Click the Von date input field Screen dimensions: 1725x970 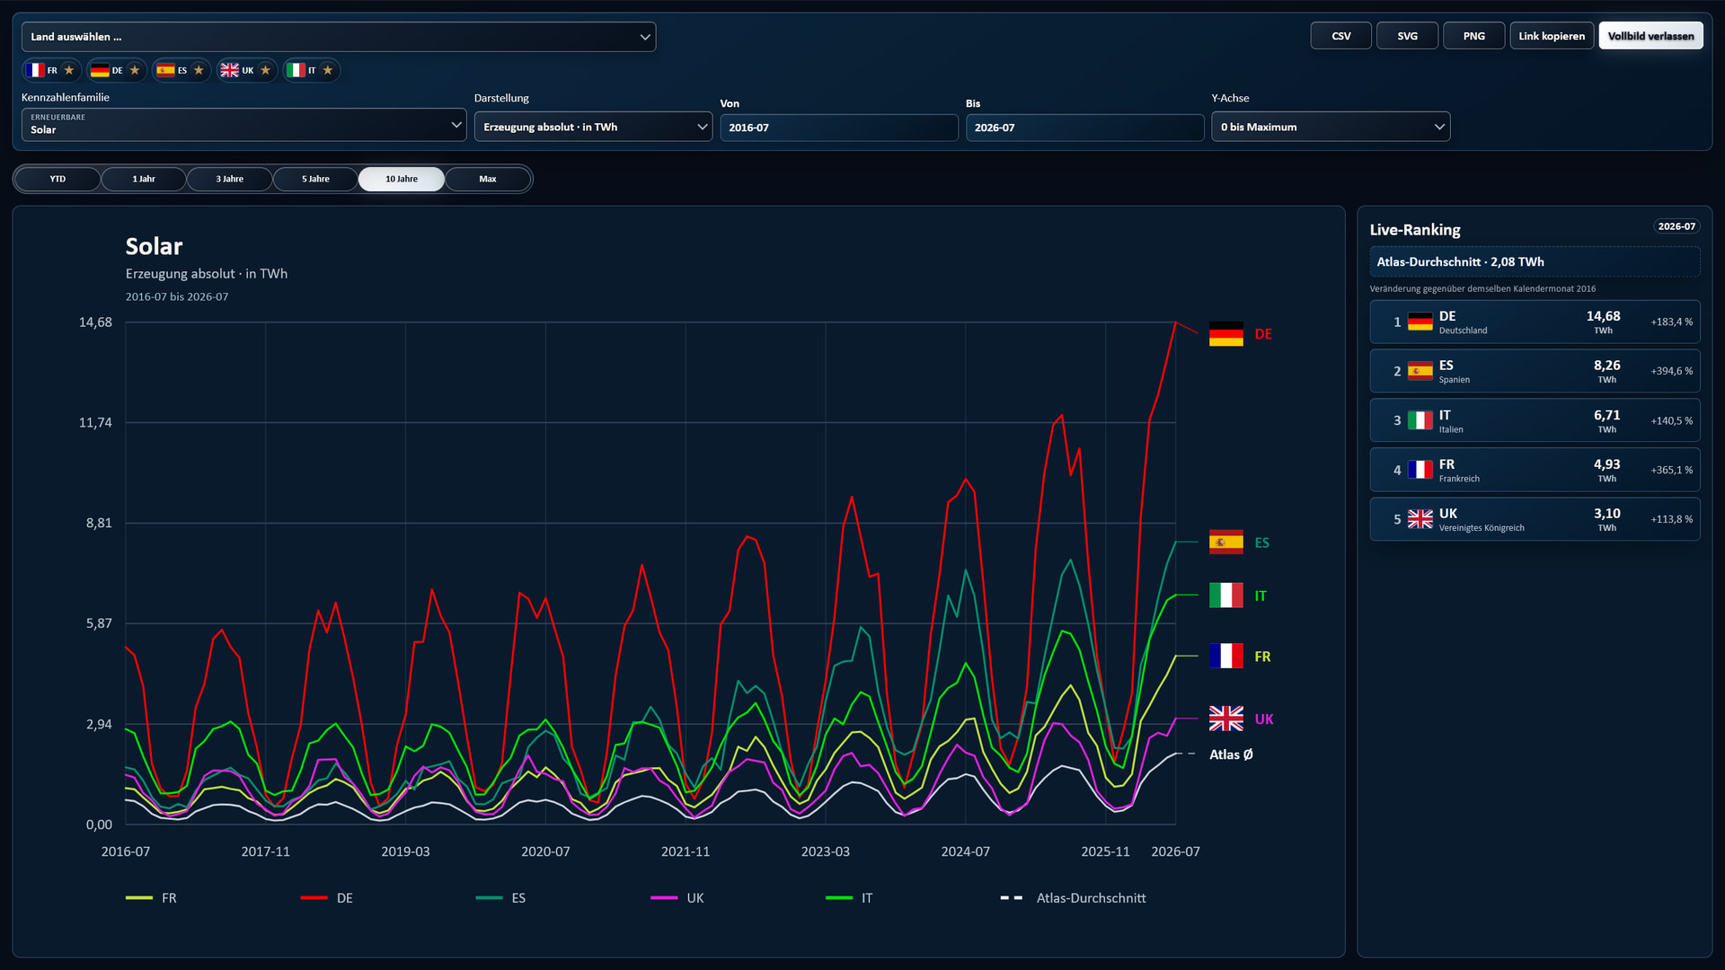coord(838,128)
